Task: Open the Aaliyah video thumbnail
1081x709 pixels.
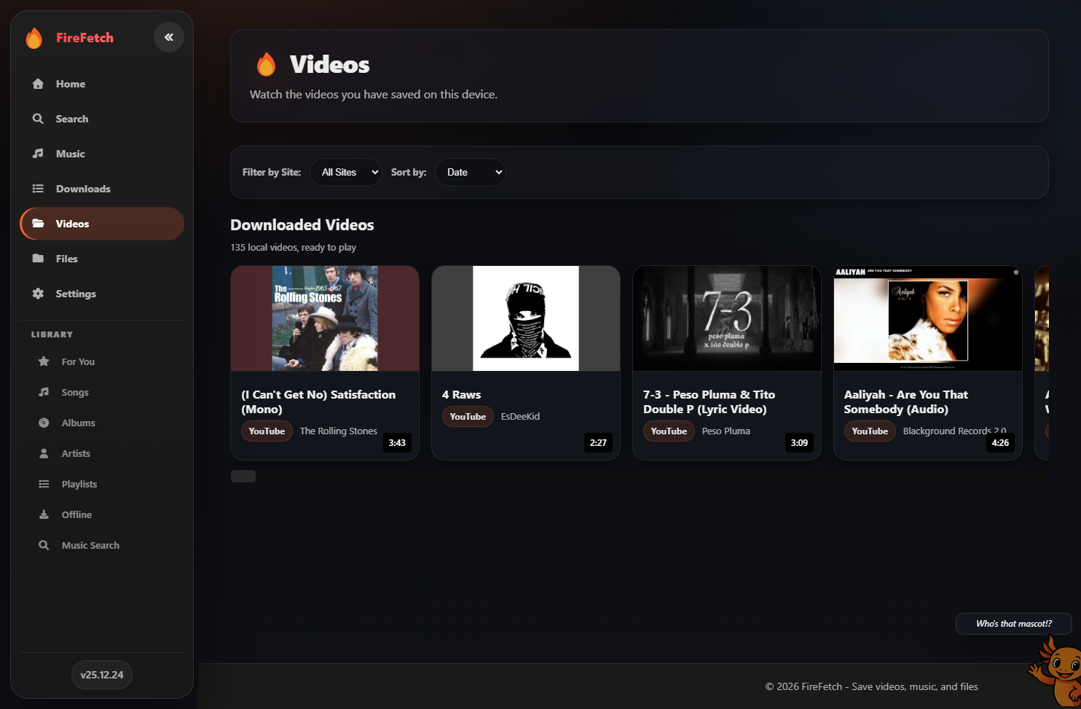Action: point(928,318)
